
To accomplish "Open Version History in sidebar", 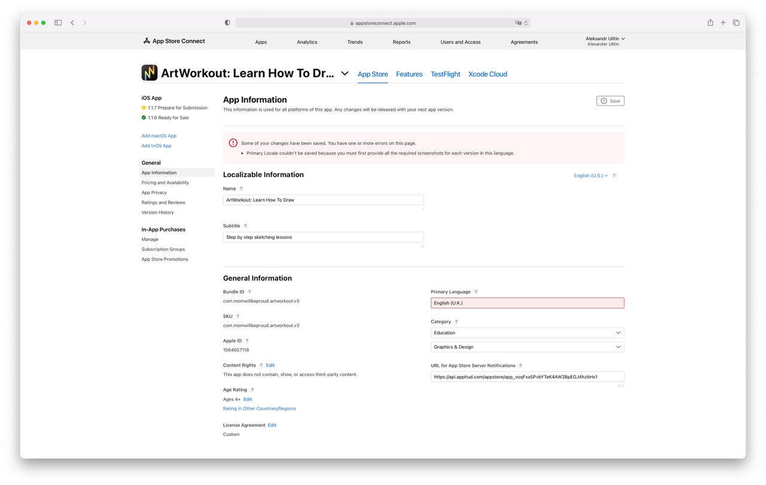I will pos(157,213).
